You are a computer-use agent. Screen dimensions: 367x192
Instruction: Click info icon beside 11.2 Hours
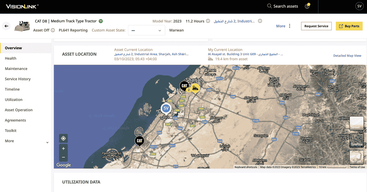208,21
